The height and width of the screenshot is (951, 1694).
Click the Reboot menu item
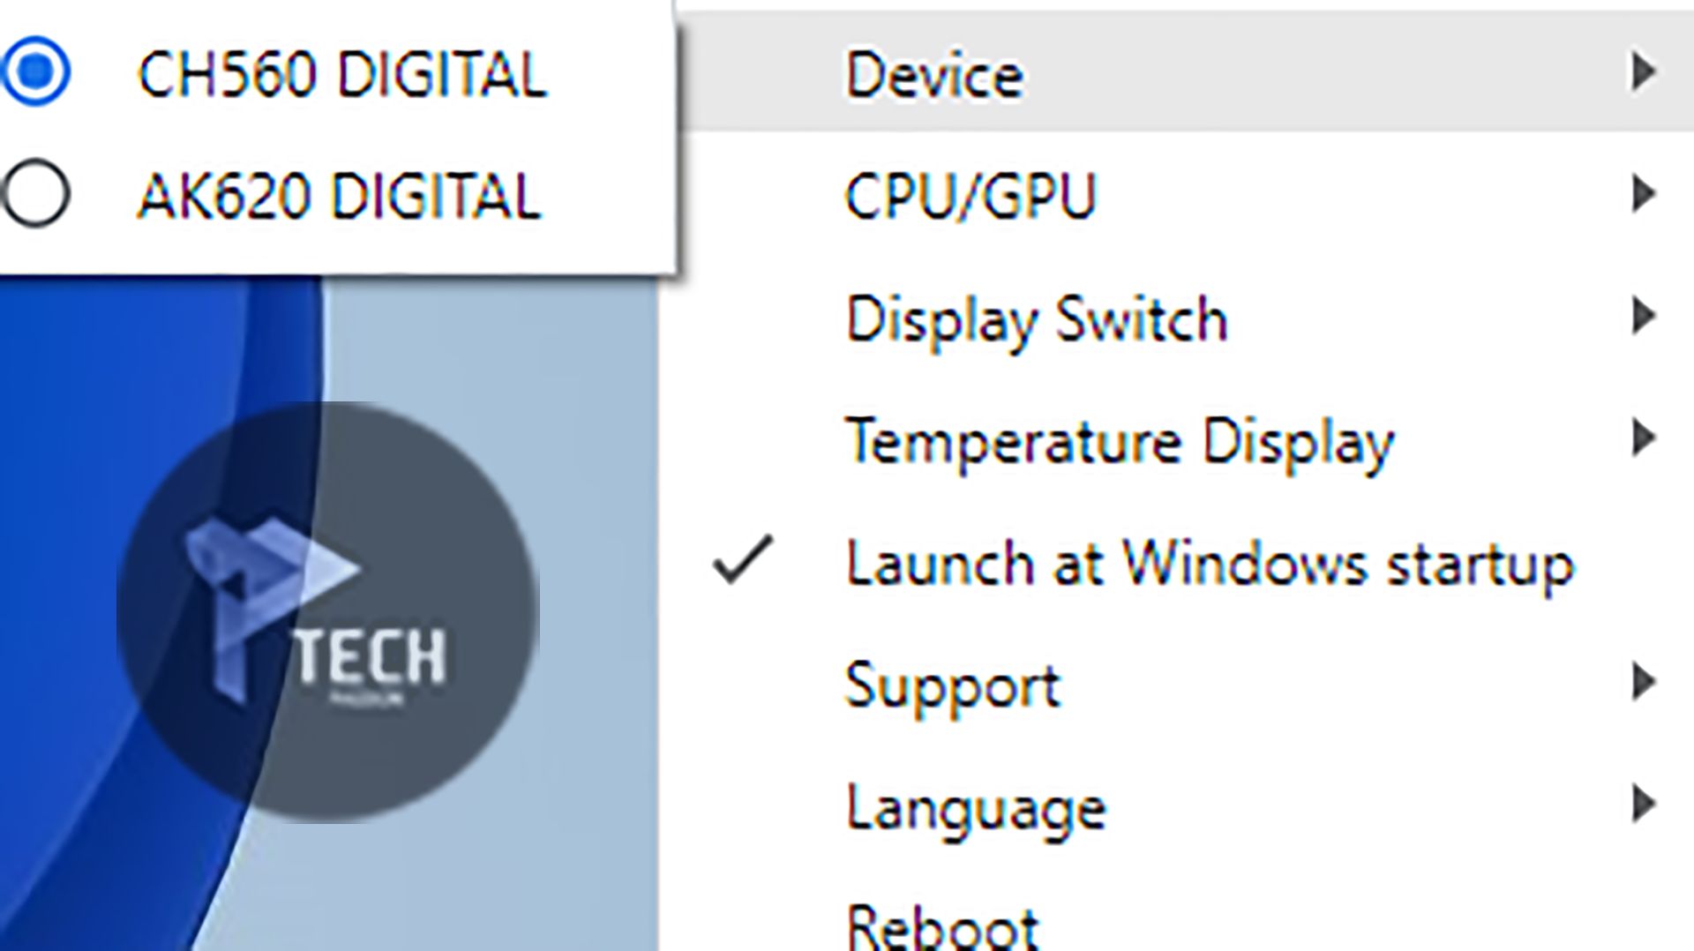(x=942, y=926)
